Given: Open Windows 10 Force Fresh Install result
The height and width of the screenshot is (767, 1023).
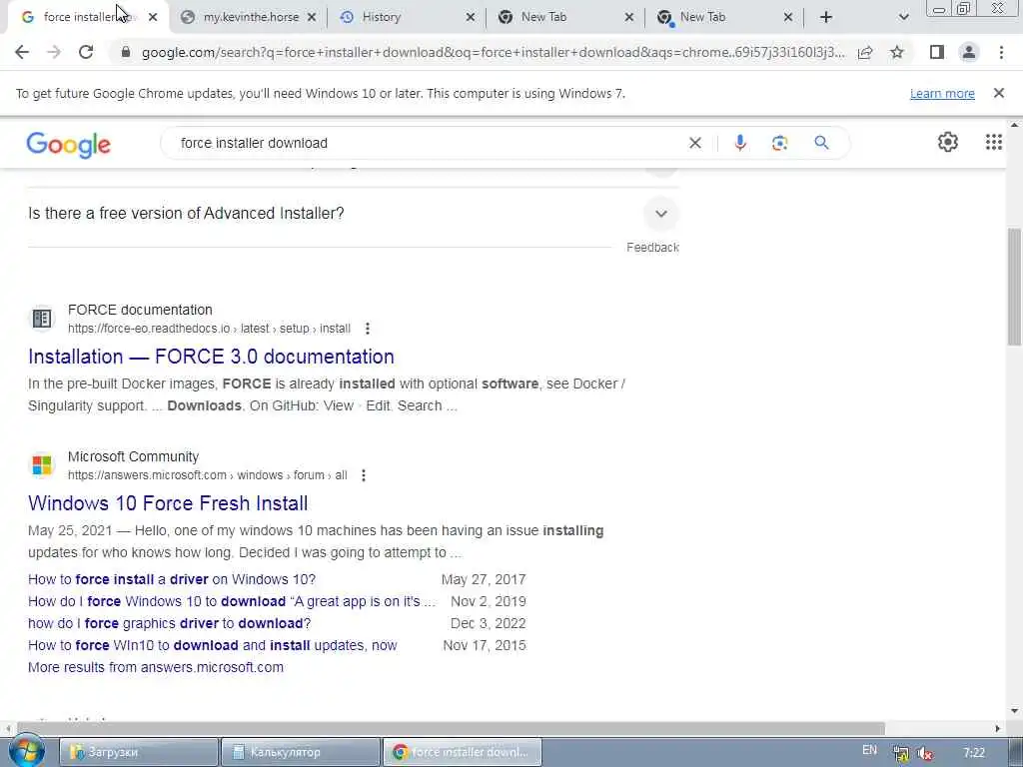Looking at the screenshot, I should (x=168, y=503).
